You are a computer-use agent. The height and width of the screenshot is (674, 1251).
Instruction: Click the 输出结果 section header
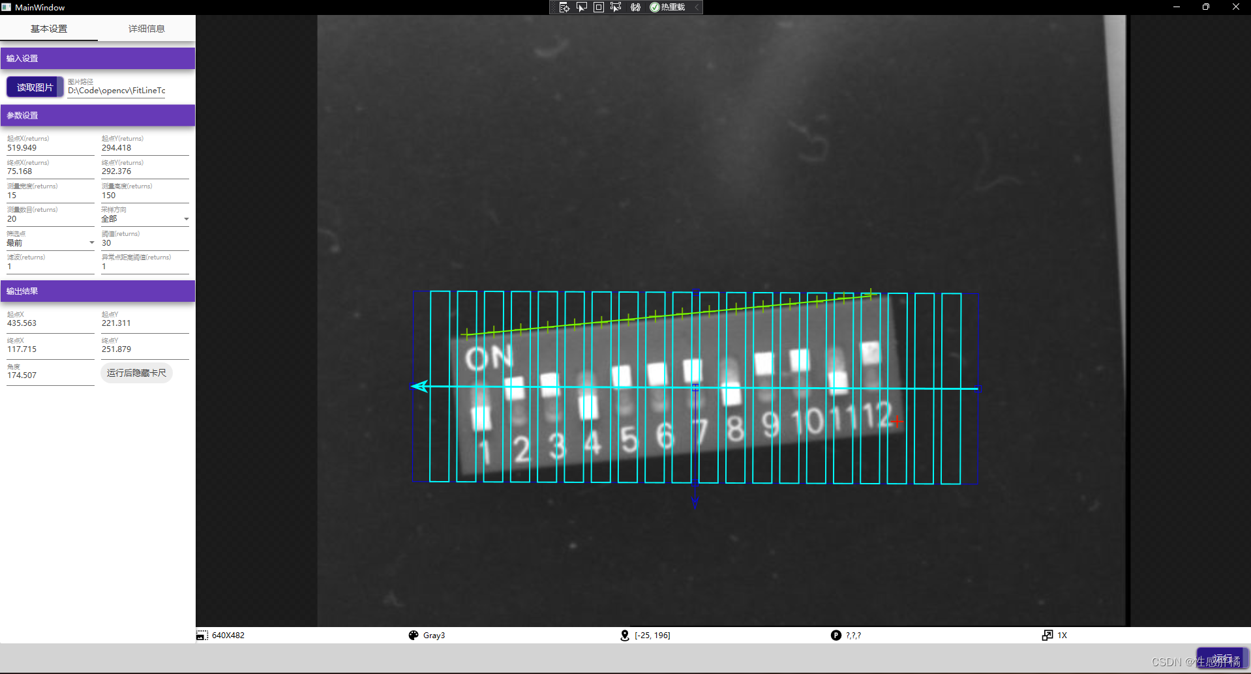[98, 291]
